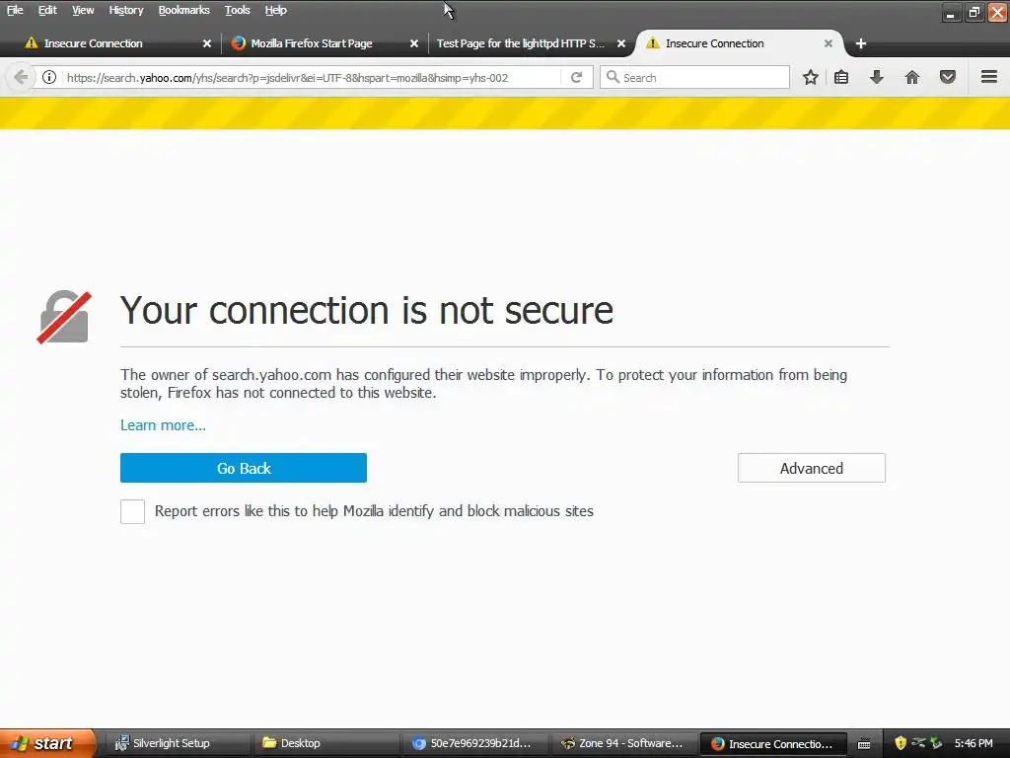Screen dimensions: 1010x758
Task: Close the Mozilla Firefox Start Page tab
Action: tap(414, 43)
